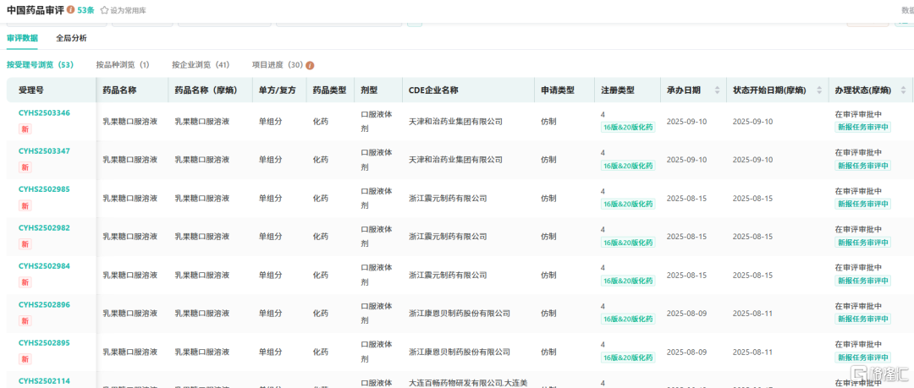Click the info icon beside 中国药品审评 title
Image resolution: width=914 pixels, height=388 pixels.
pos(70,10)
